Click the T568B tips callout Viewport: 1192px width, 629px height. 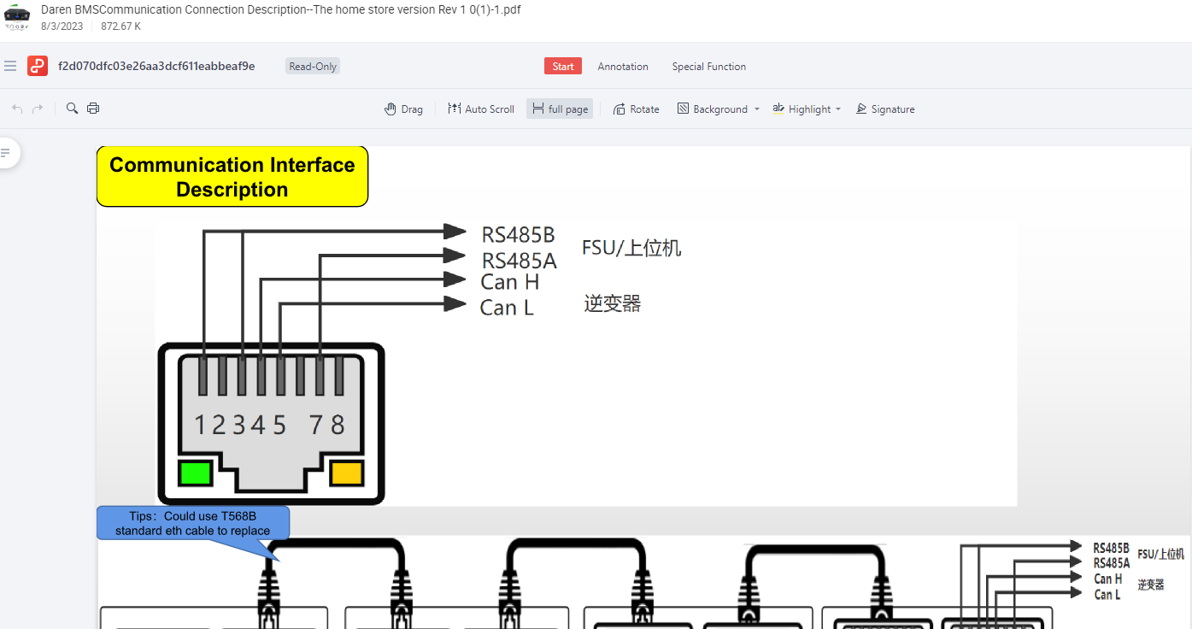point(193,523)
